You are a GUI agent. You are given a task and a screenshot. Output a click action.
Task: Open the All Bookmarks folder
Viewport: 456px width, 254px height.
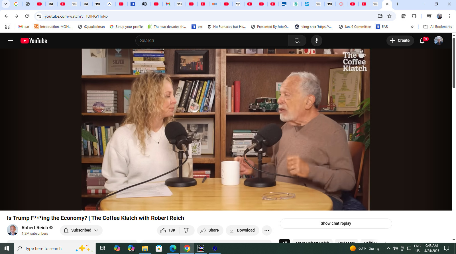pyautogui.click(x=438, y=27)
